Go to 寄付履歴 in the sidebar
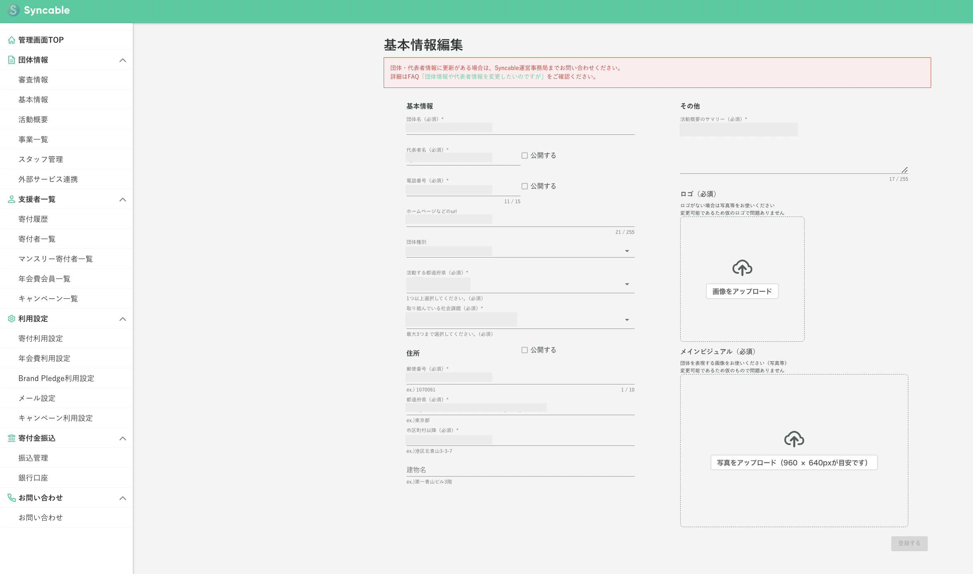The width and height of the screenshot is (973, 574). pyautogui.click(x=33, y=219)
